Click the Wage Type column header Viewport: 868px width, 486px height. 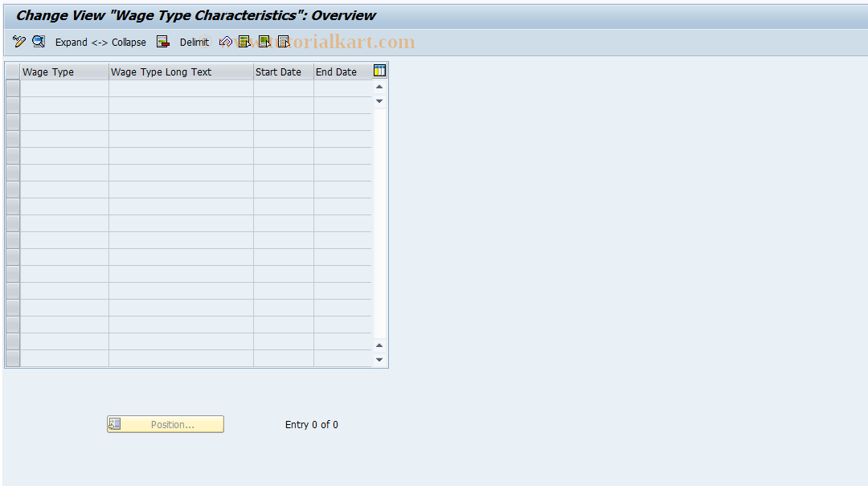[x=64, y=72]
